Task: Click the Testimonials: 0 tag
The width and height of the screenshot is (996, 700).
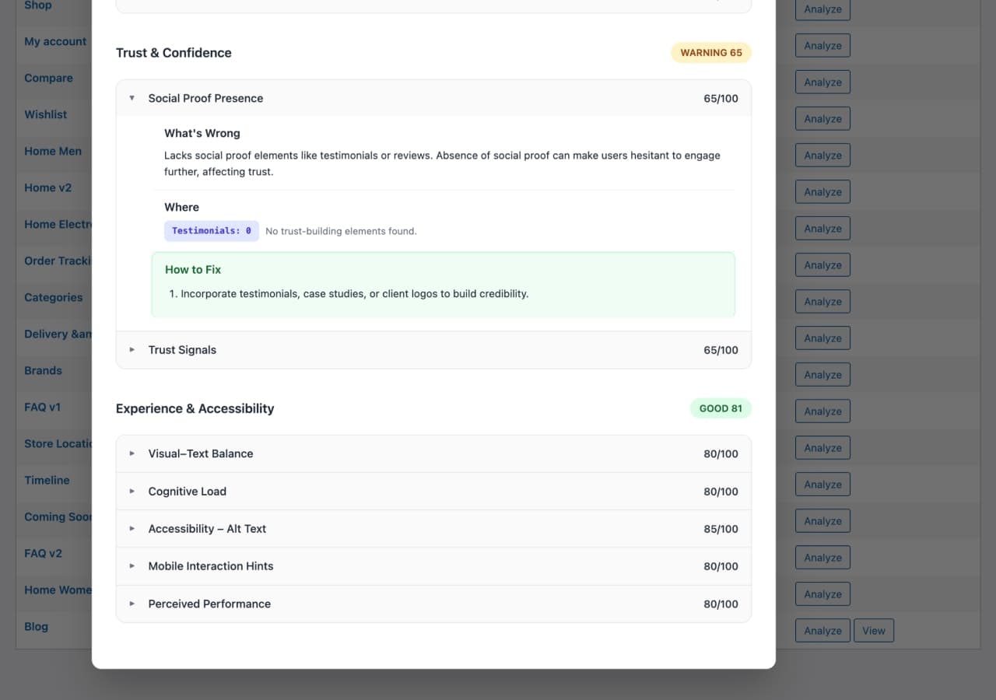Action: [211, 230]
